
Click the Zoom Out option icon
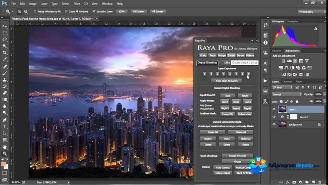click(x=26, y=12)
